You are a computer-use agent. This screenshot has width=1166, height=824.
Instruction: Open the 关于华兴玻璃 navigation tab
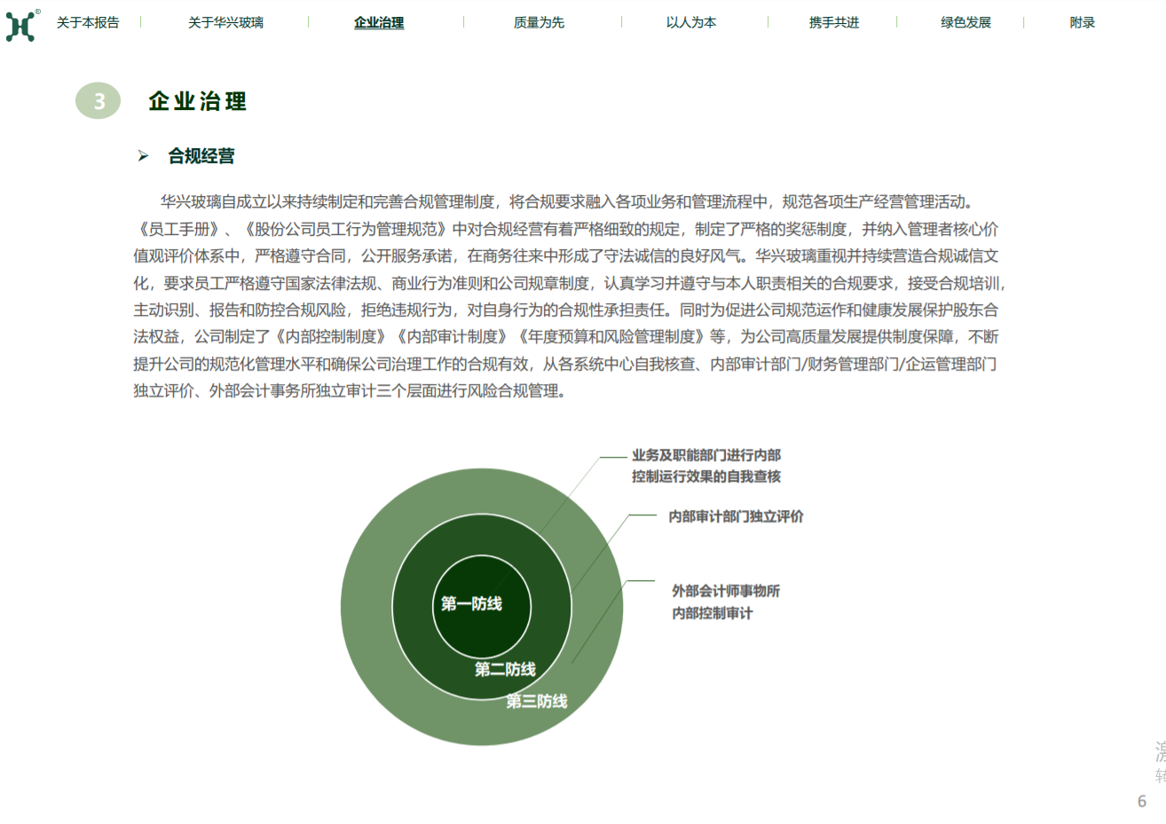[225, 22]
